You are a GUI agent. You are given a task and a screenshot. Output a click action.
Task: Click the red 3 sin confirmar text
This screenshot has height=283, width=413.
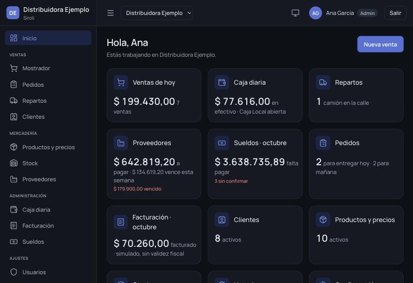click(231, 181)
